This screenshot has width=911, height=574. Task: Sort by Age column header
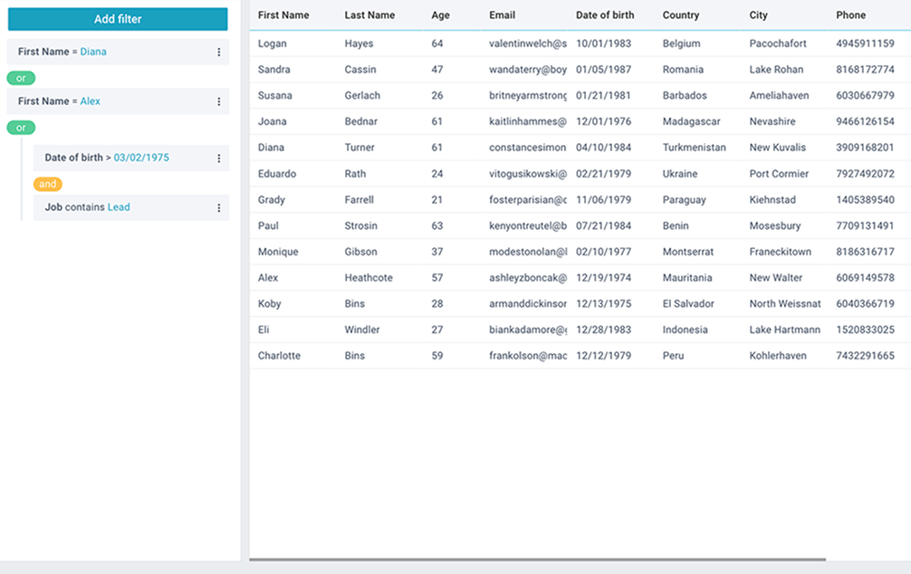coord(440,15)
